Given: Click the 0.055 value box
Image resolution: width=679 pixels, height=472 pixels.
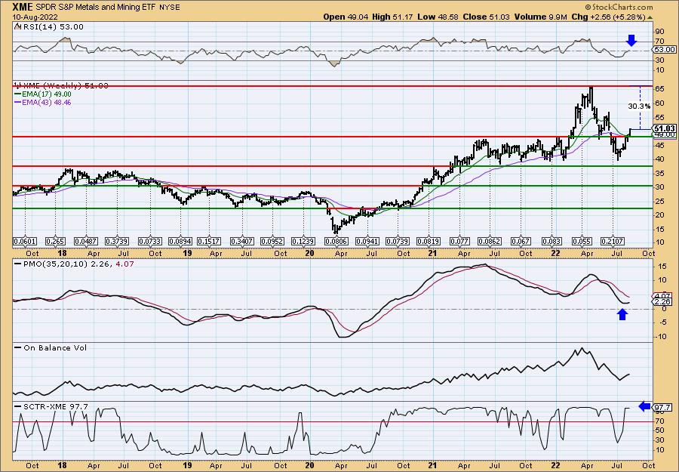Looking at the screenshot, I should click(x=582, y=242).
